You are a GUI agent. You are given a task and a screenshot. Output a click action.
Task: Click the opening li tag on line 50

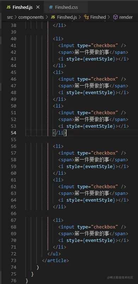[x=58, y=106]
